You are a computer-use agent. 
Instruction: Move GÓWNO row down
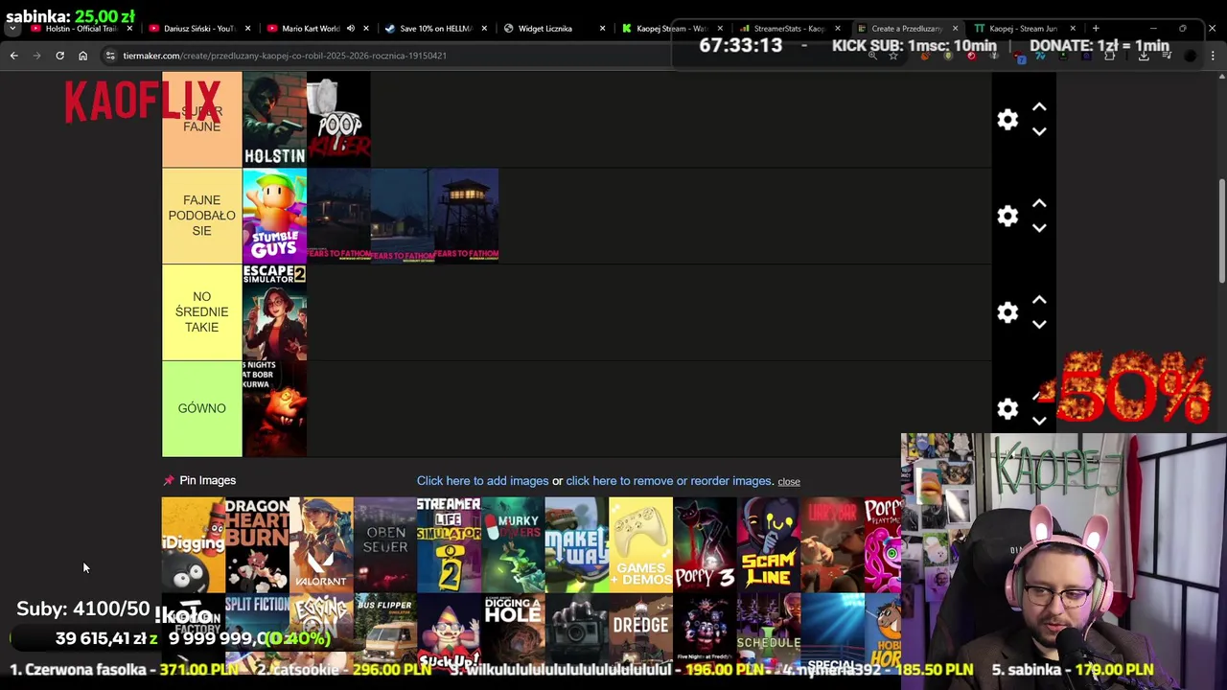(1039, 421)
